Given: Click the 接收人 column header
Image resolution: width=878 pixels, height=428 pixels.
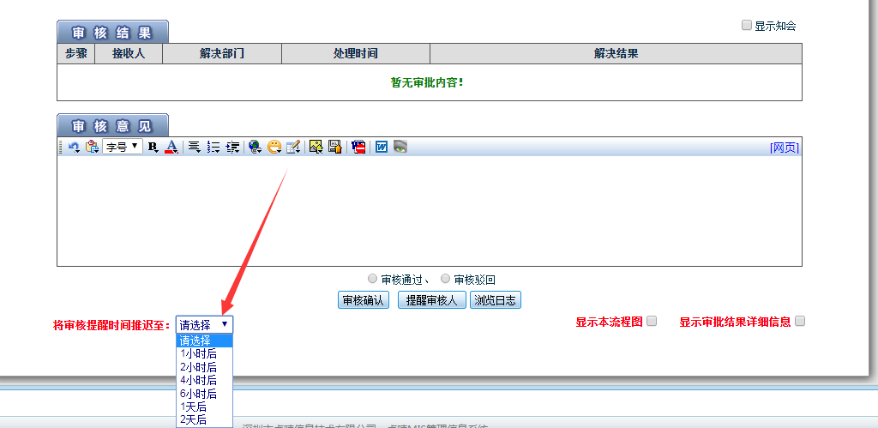Looking at the screenshot, I should point(129,54).
